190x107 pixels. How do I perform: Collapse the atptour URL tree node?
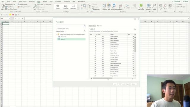57,34
